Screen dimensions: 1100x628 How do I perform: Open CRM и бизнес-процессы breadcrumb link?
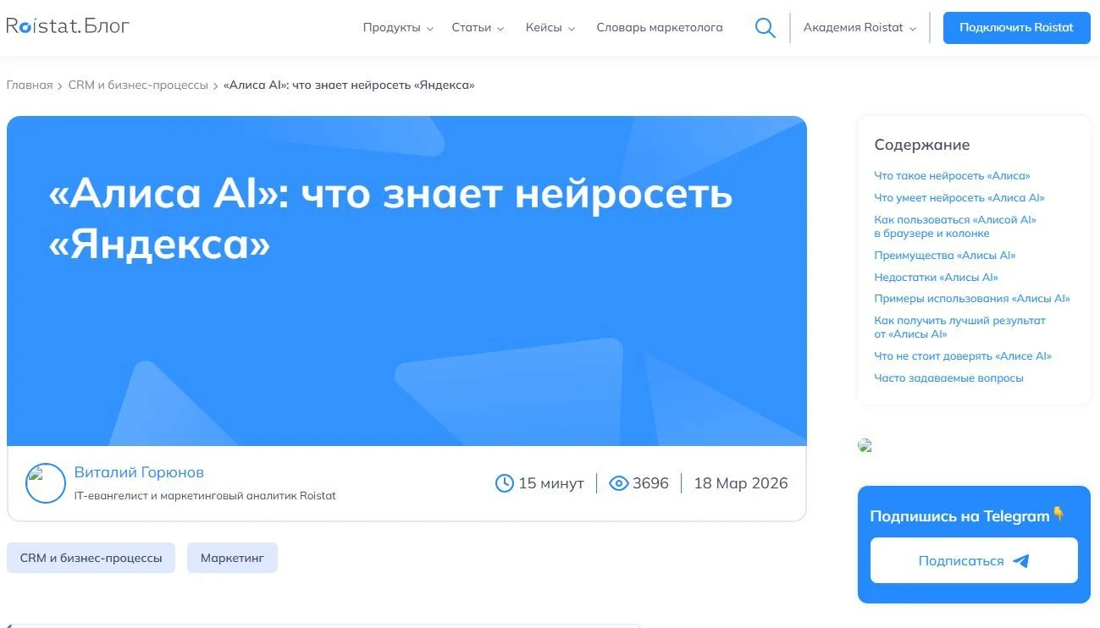pyautogui.click(x=138, y=85)
